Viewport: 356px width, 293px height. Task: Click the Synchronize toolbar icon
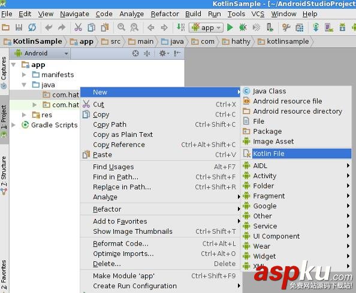tap(32, 28)
